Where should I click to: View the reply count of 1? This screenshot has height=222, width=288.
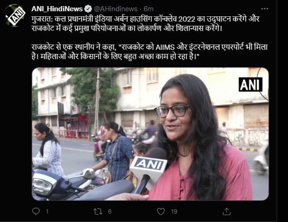47,212
